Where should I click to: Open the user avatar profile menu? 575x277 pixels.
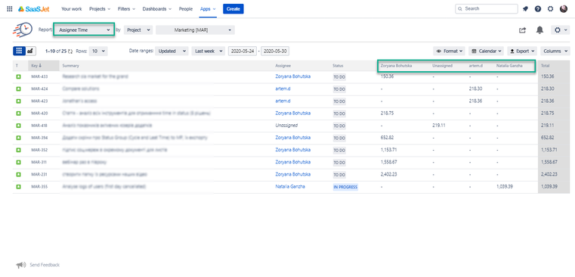564,9
